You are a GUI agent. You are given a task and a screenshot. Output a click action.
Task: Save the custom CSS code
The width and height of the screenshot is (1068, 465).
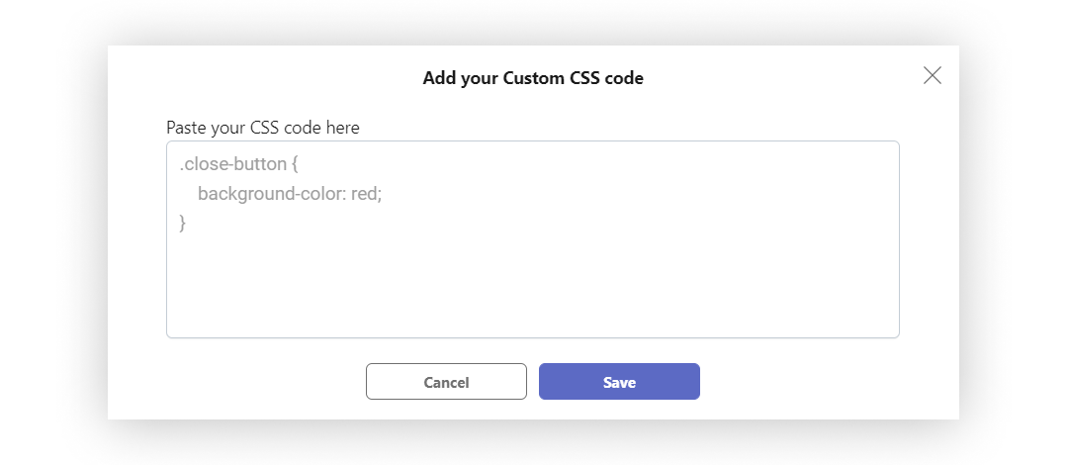[x=619, y=381]
